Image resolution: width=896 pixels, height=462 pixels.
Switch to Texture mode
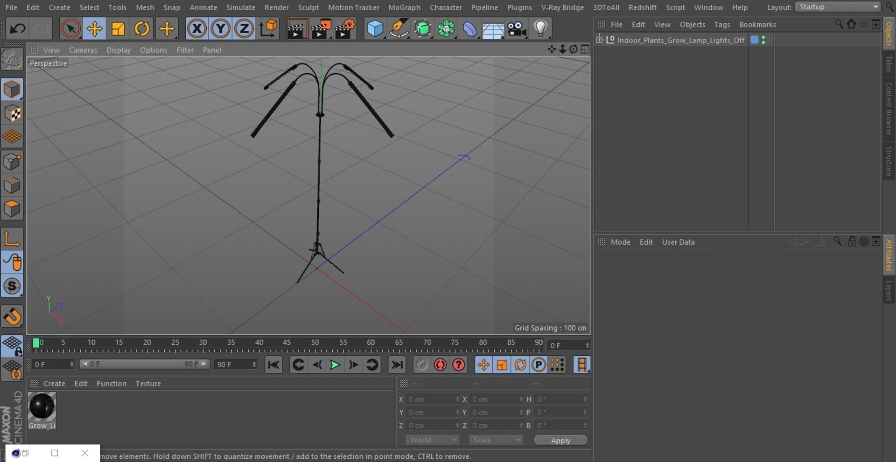(12, 113)
